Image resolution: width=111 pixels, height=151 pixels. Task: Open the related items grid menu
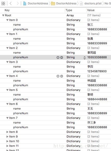[3, 4]
